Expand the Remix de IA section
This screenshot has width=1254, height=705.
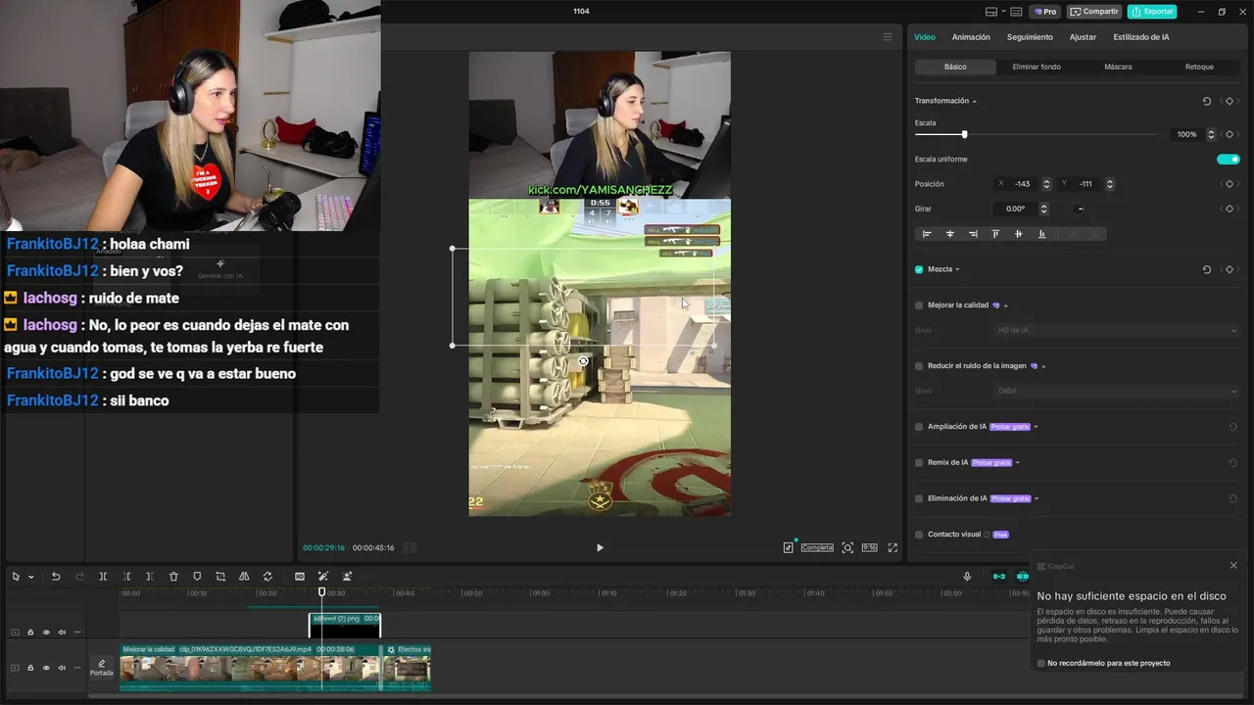click(1017, 462)
